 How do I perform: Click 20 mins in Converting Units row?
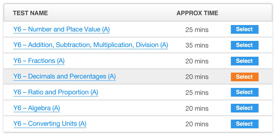pyautogui.click(x=197, y=124)
